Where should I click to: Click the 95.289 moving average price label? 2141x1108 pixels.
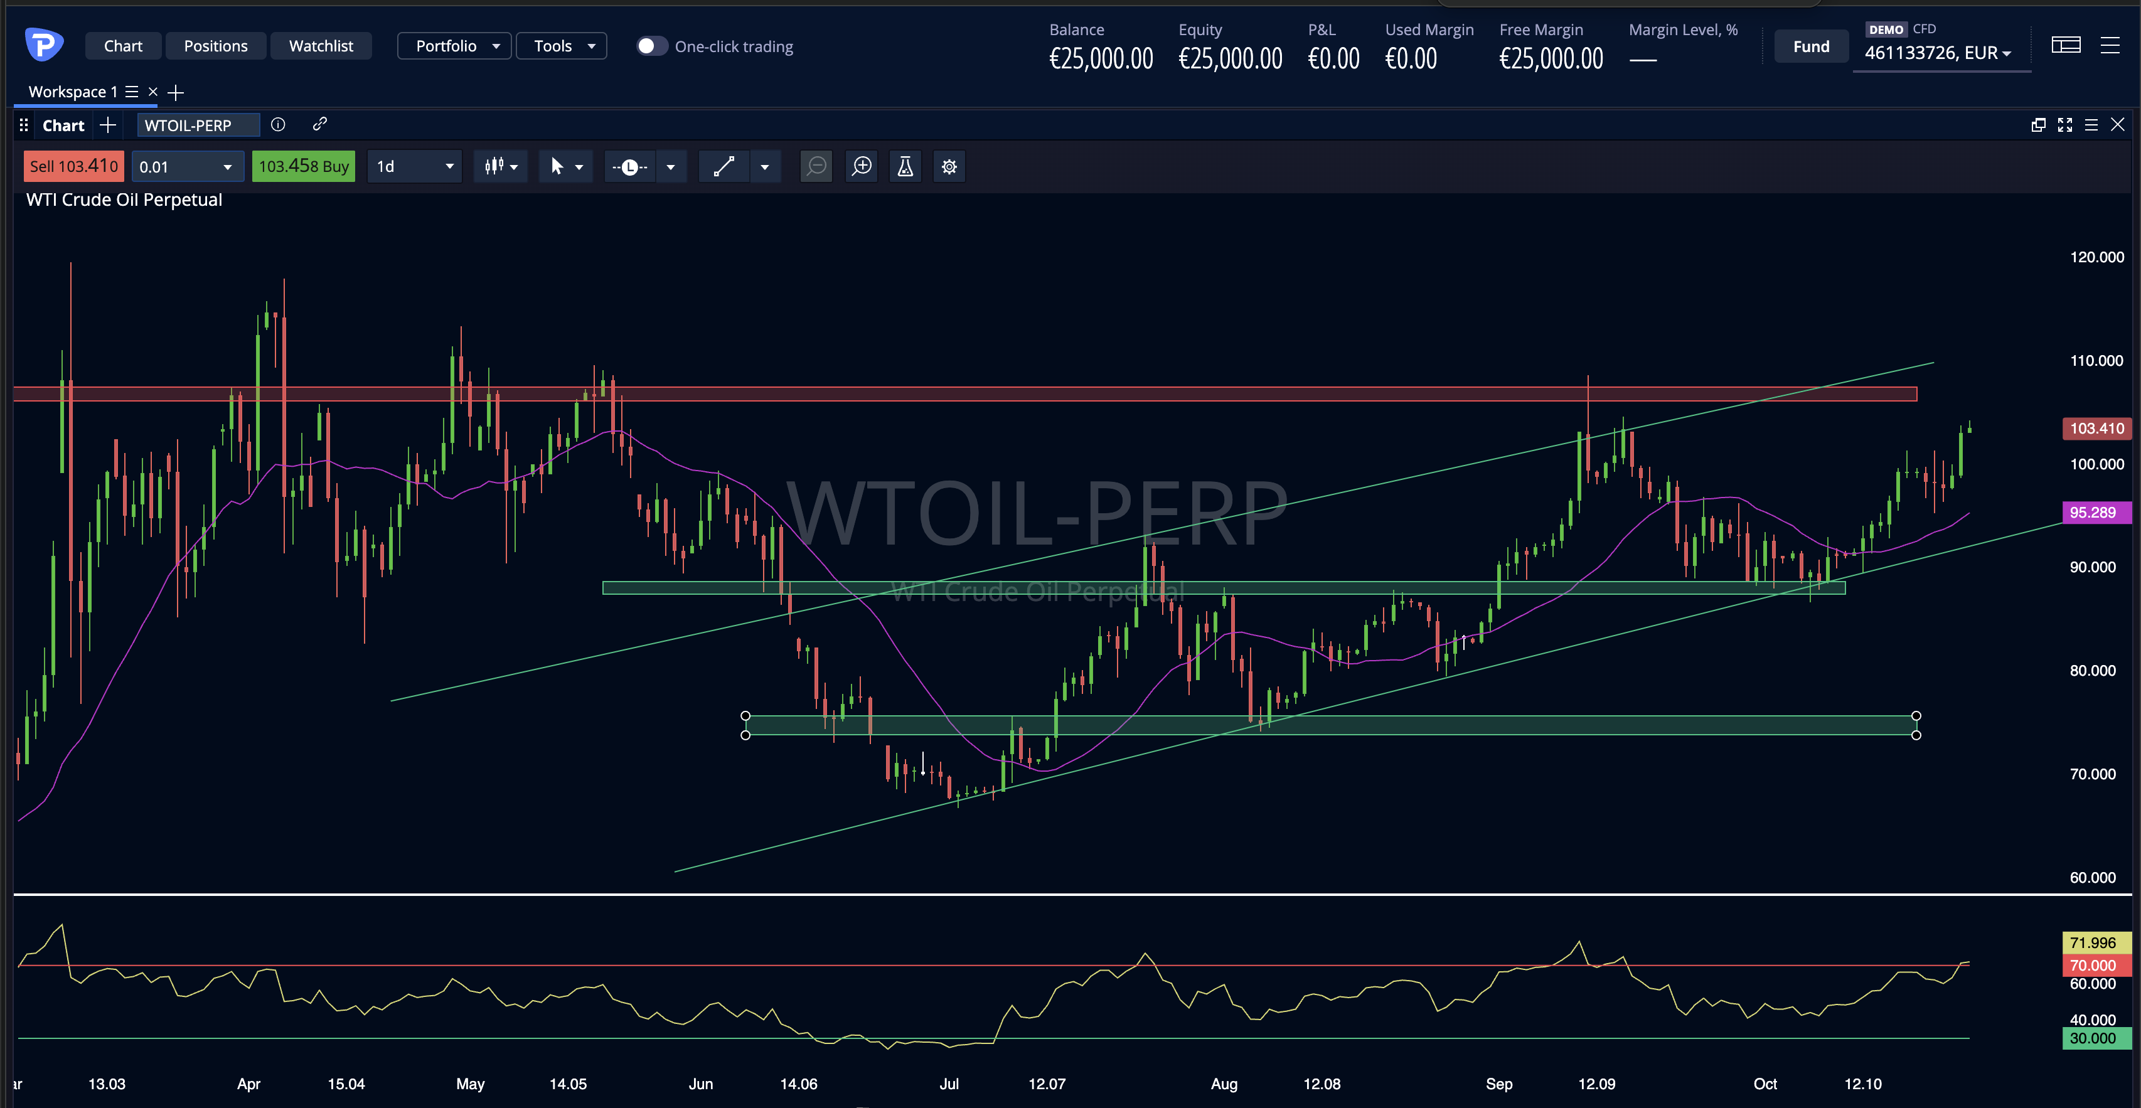(2097, 512)
